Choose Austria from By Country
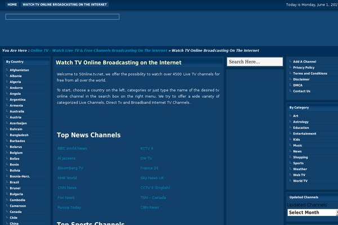The width and height of the screenshot is (338, 225). coord(16,118)
